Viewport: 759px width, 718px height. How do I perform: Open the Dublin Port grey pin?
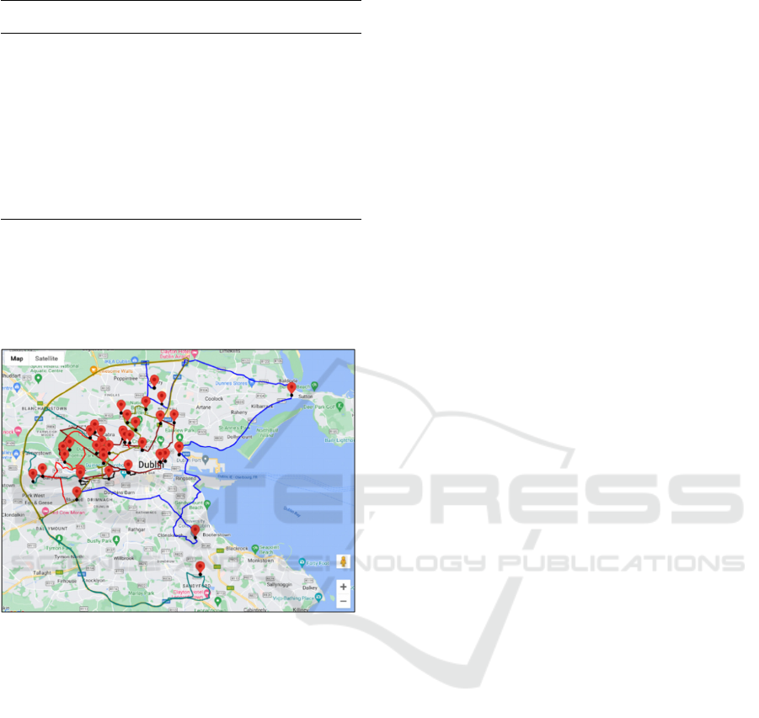pos(206,459)
